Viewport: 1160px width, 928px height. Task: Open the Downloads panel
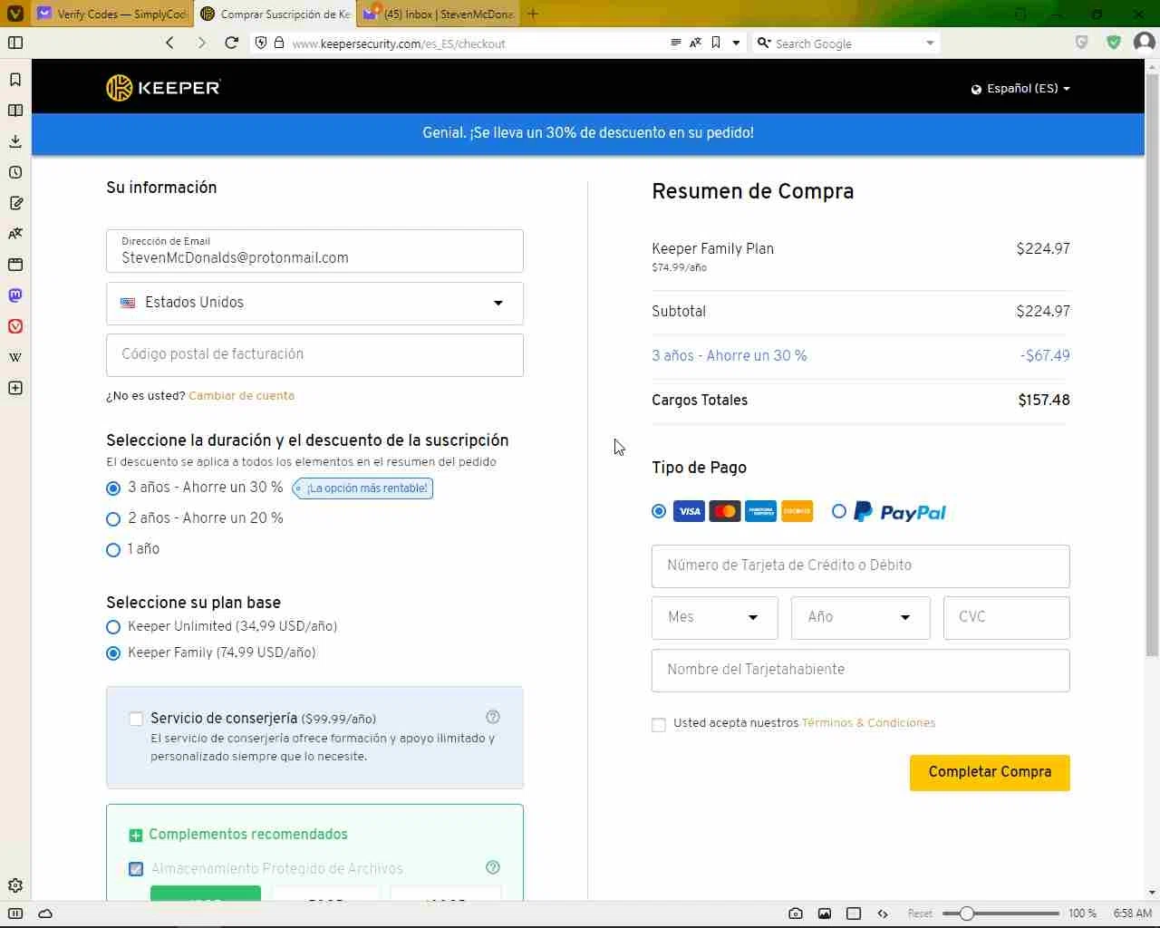click(15, 141)
